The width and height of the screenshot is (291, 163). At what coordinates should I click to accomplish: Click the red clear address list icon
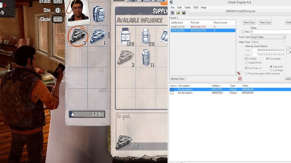point(240,79)
